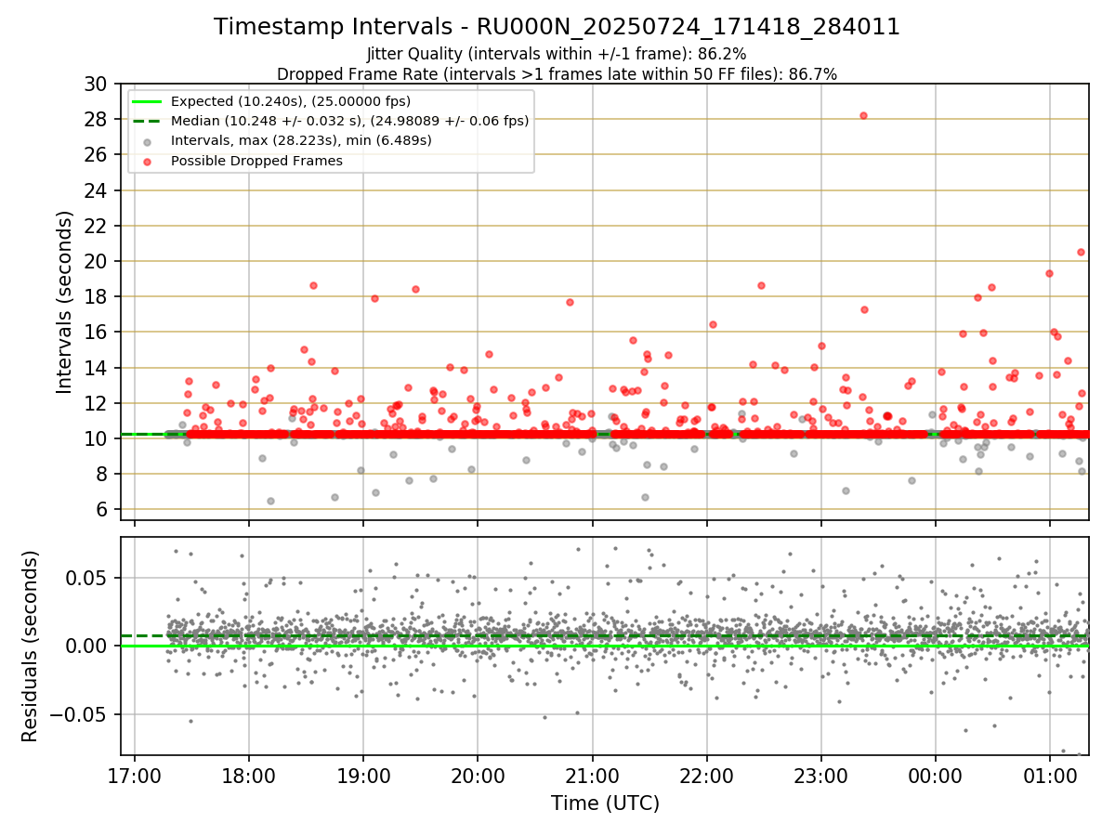The image size is (1115, 836).
Task: Click the highest red outlier point near 28 seconds
Action: click(863, 115)
